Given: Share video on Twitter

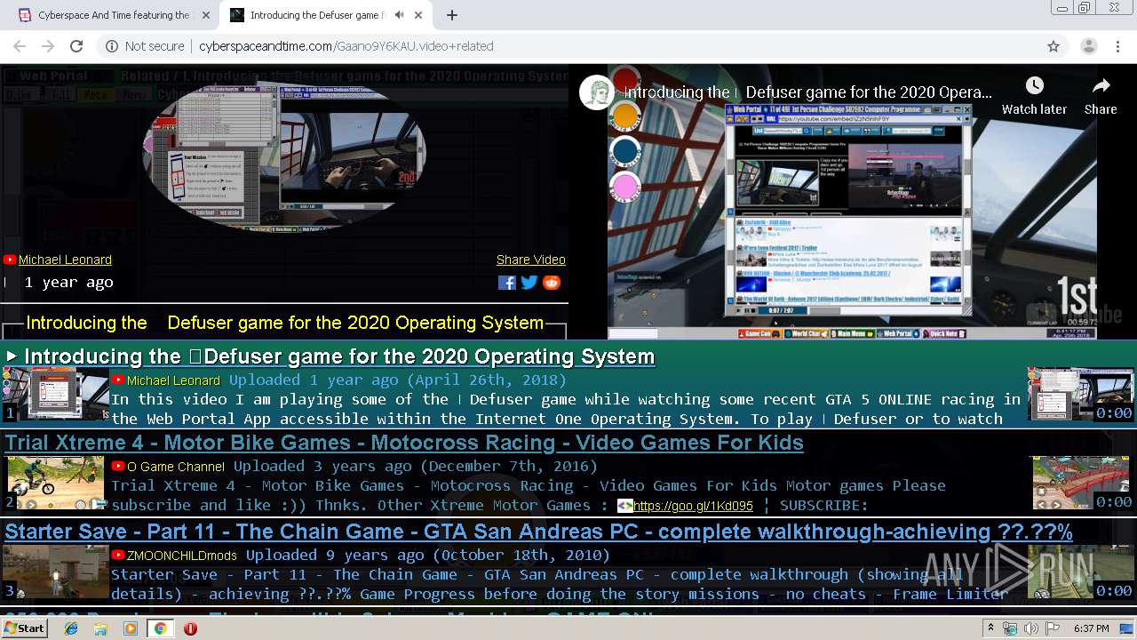Looking at the screenshot, I should coord(529,283).
